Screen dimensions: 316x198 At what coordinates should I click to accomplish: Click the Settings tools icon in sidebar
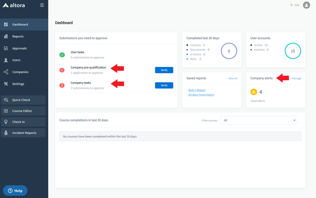click(6, 84)
